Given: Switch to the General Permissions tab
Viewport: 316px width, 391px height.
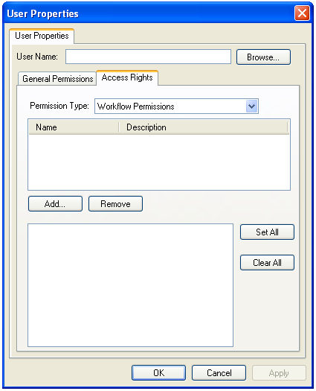Looking at the screenshot, I should (x=57, y=79).
